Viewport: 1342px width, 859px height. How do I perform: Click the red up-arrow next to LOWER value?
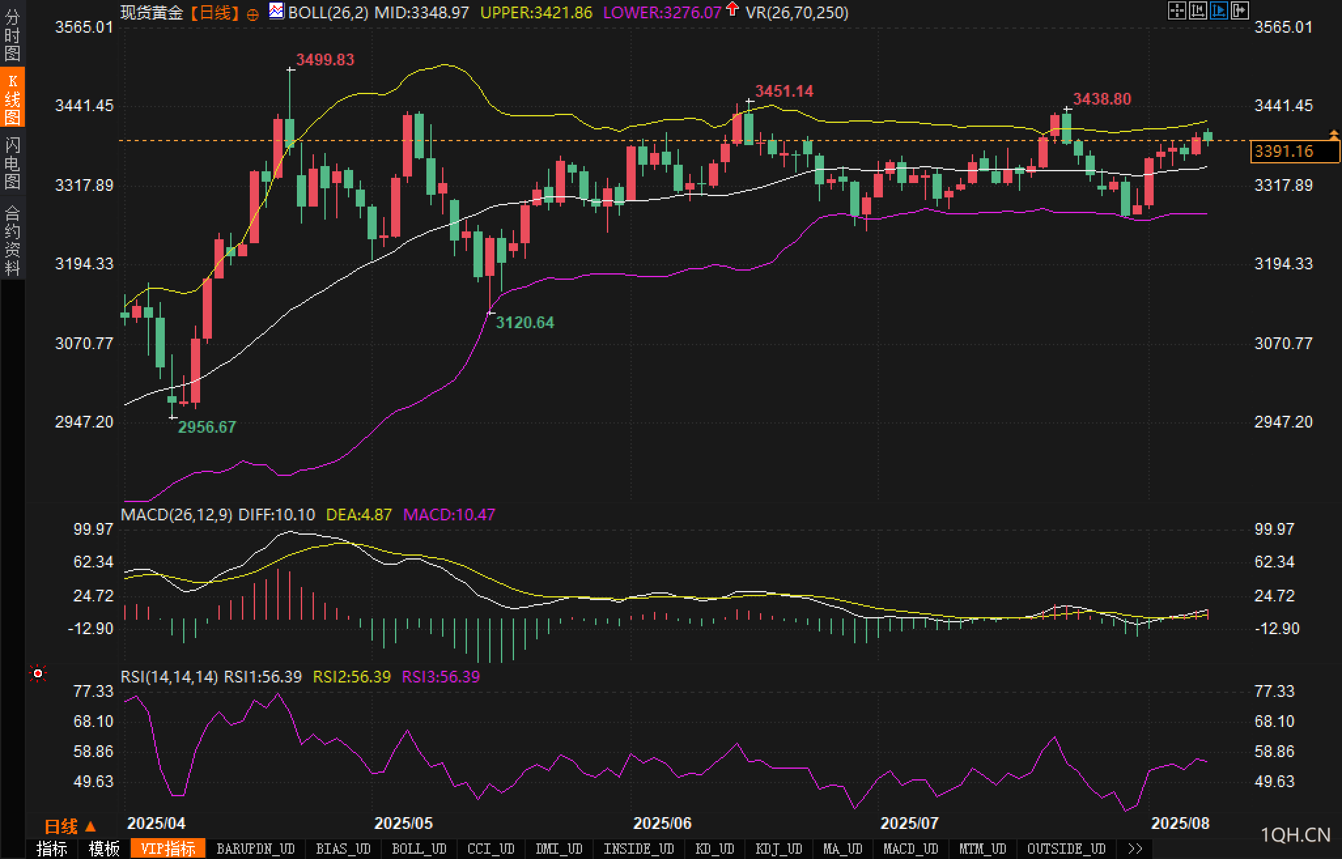[x=732, y=9]
